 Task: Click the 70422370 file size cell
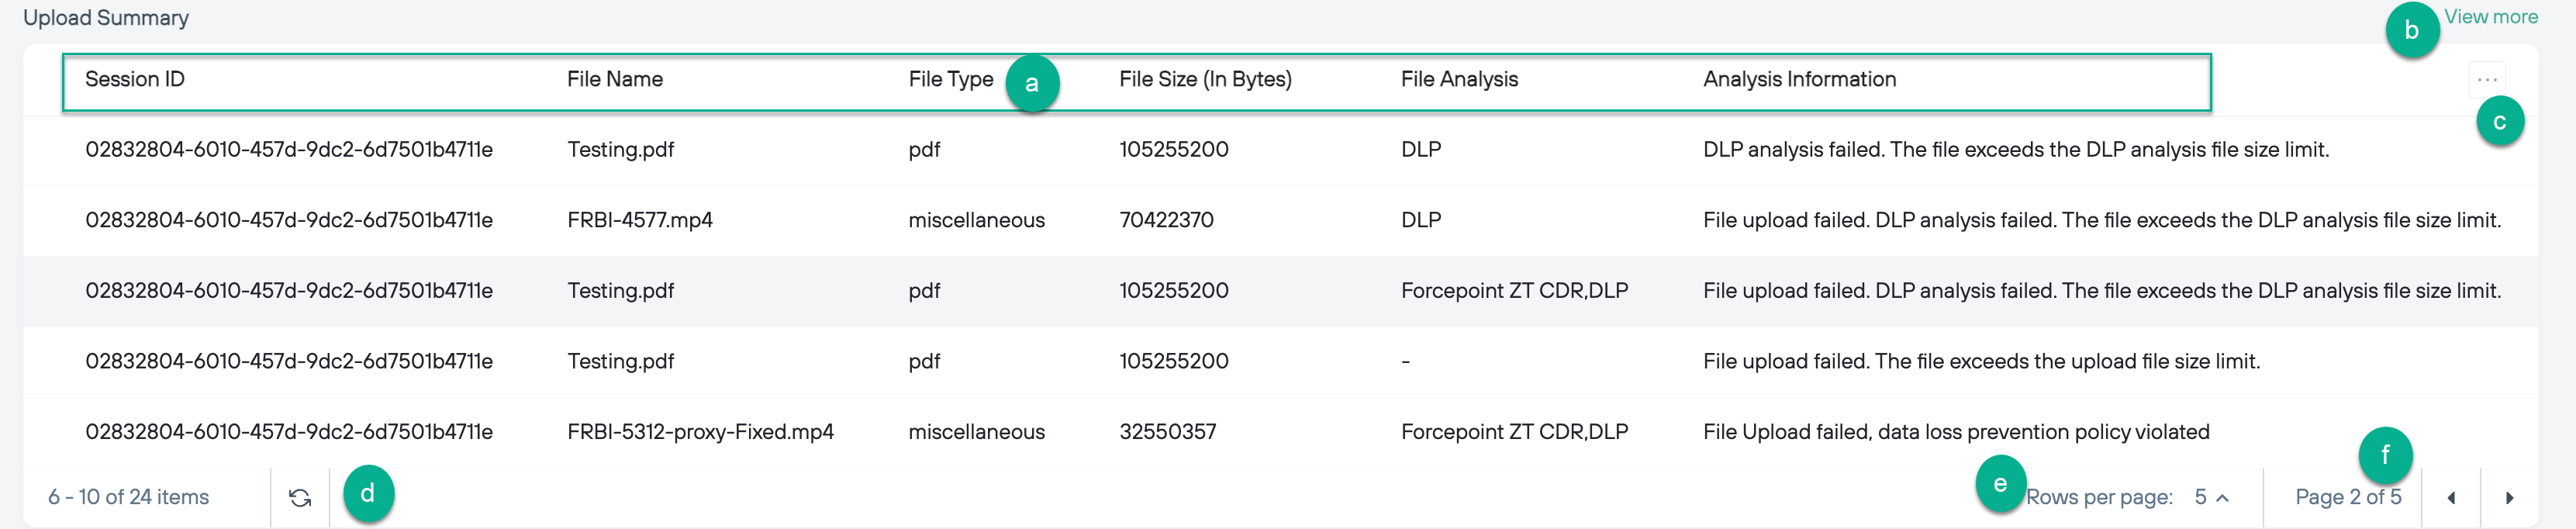click(x=1166, y=220)
